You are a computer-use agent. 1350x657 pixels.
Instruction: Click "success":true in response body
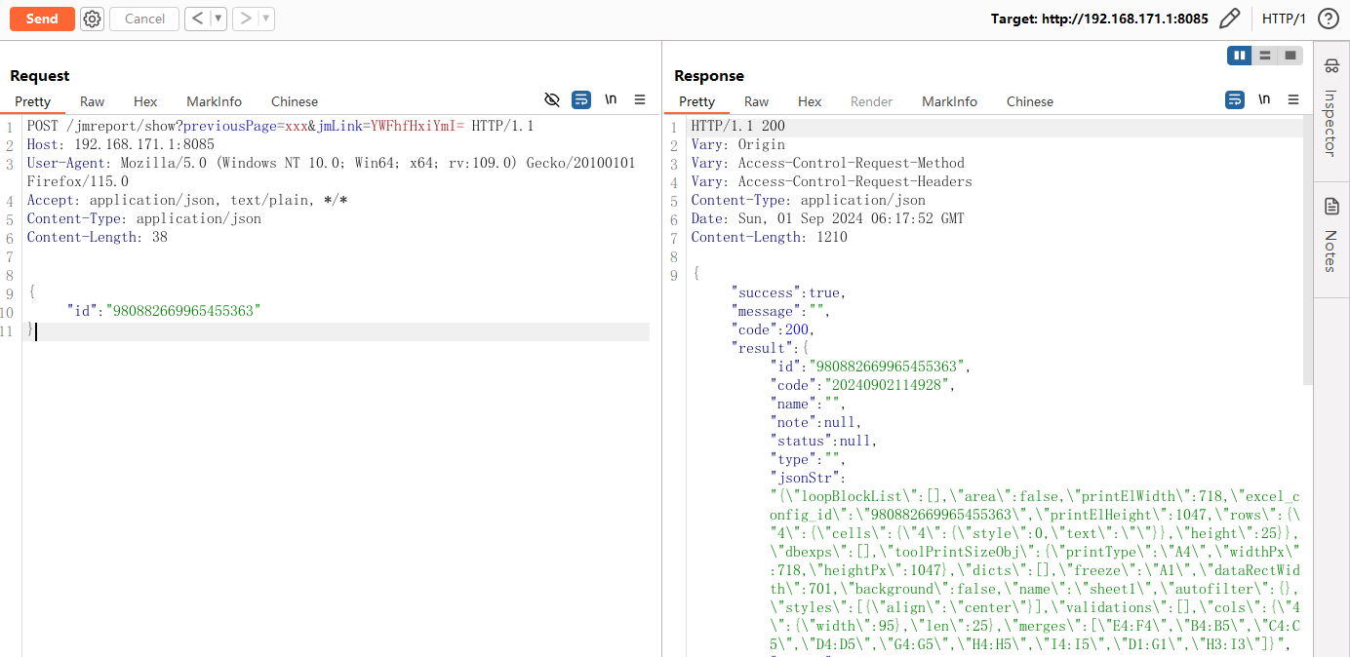click(791, 292)
